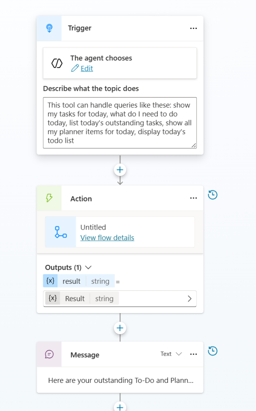Viewport: 256px width, 411px height.
Task: Open the Trigger node more options menu
Action: point(193,28)
